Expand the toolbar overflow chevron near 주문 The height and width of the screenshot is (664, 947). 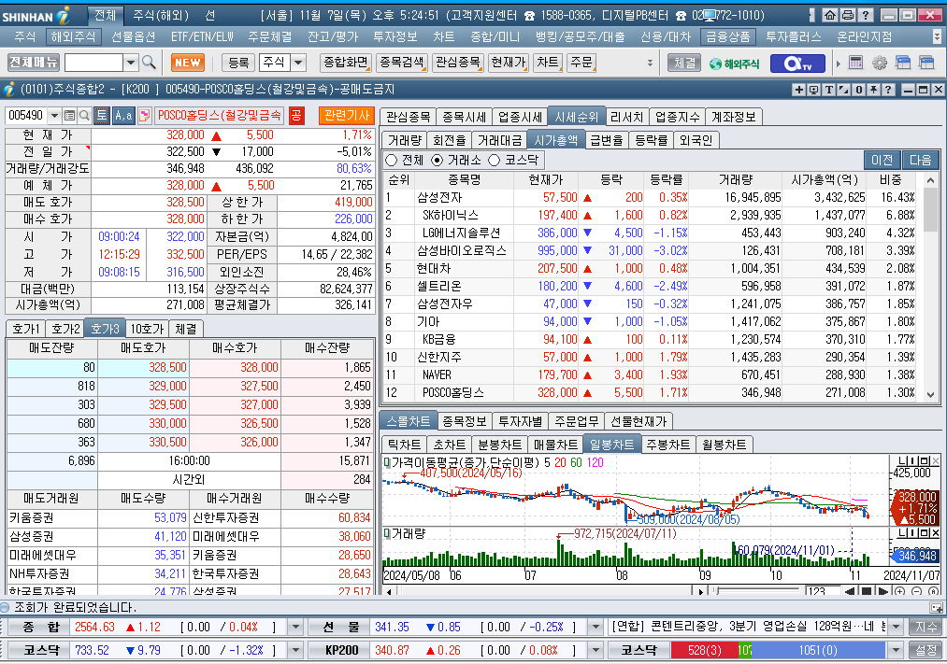(650, 63)
